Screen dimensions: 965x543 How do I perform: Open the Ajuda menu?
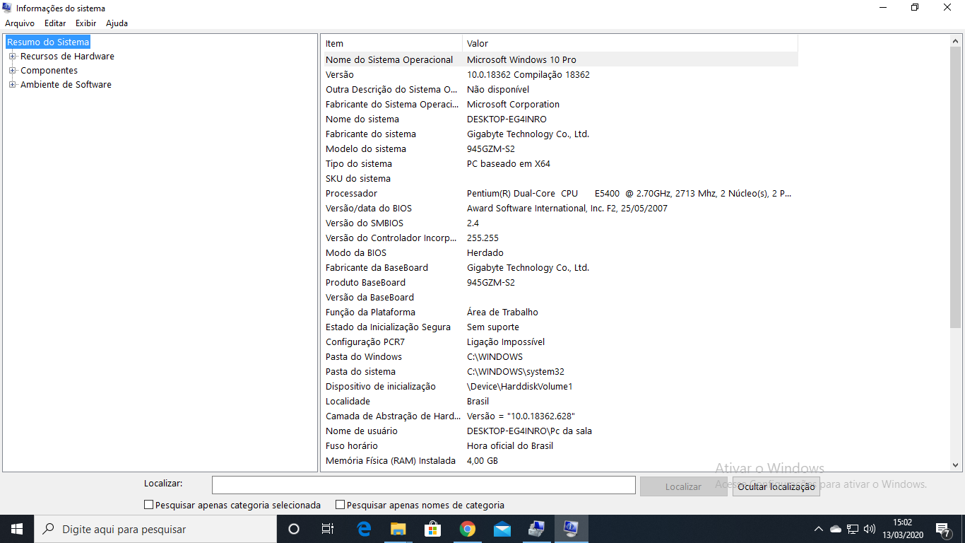click(117, 23)
